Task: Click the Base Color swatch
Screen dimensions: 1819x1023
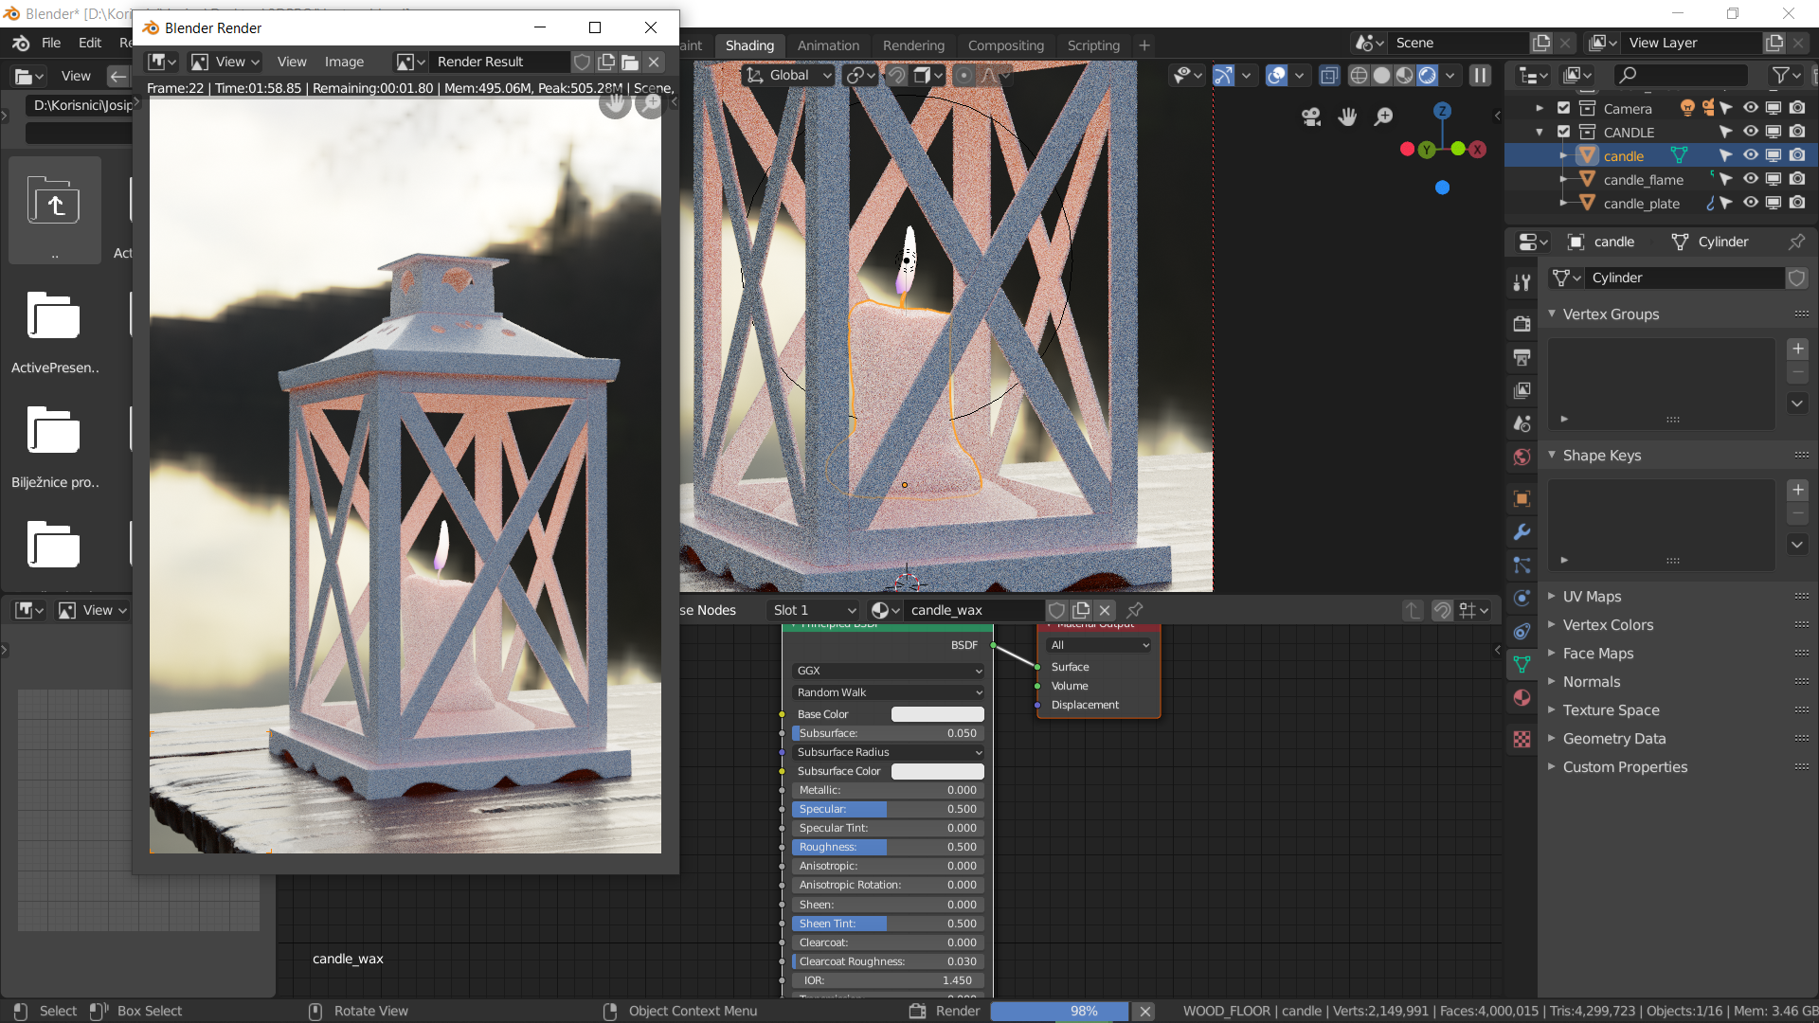Action: tap(937, 714)
